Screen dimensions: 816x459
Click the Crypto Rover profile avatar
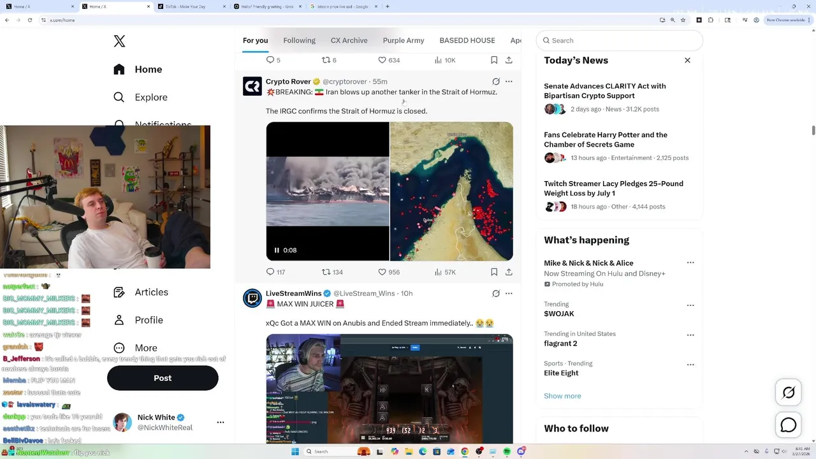252,86
